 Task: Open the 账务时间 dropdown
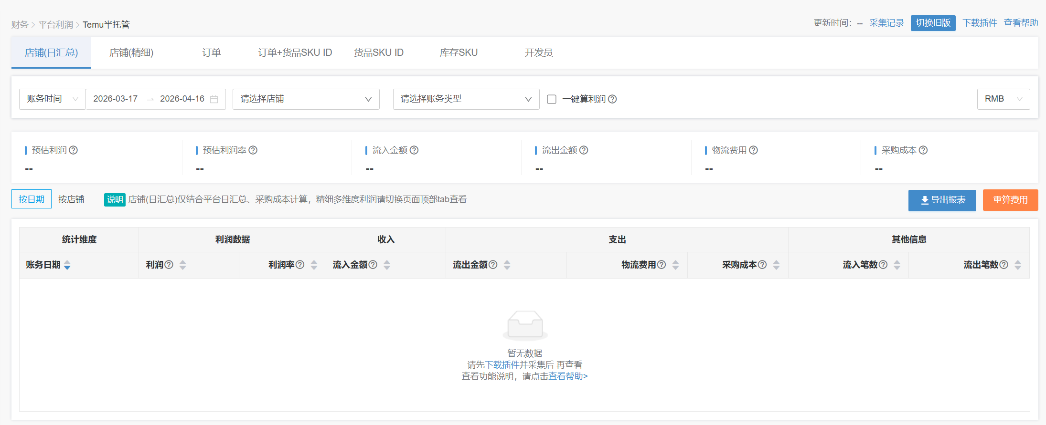point(53,99)
